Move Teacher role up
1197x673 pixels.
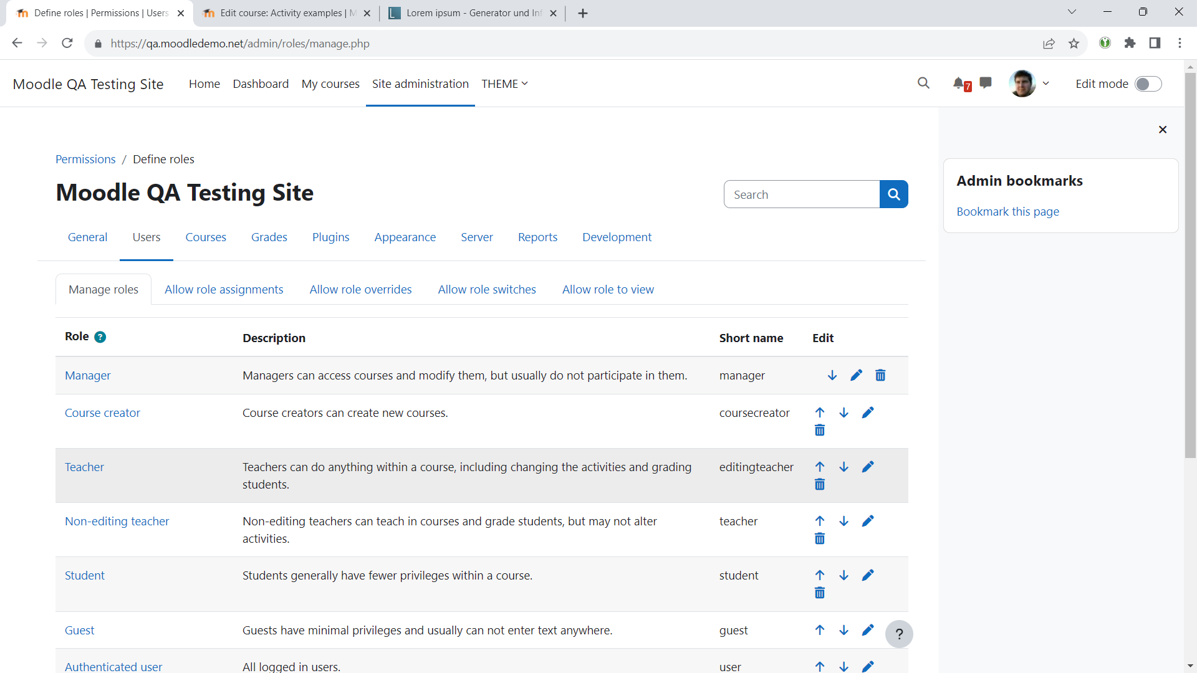[820, 467]
